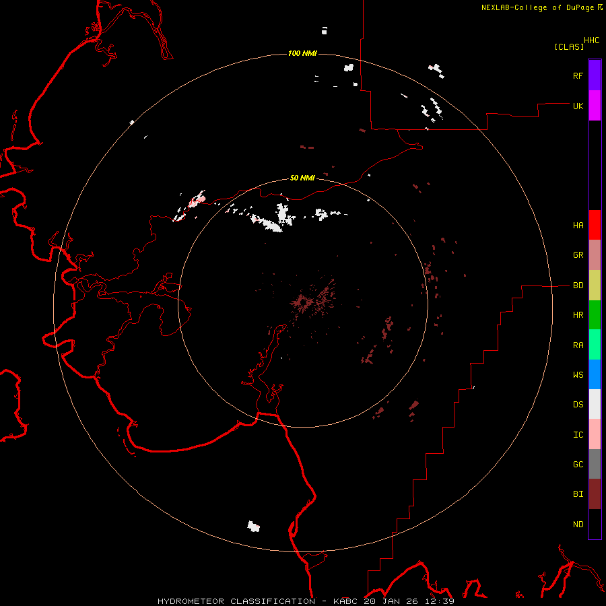606x606 pixels.
Task: Click the 12:39 timestamp
Action: [439, 601]
